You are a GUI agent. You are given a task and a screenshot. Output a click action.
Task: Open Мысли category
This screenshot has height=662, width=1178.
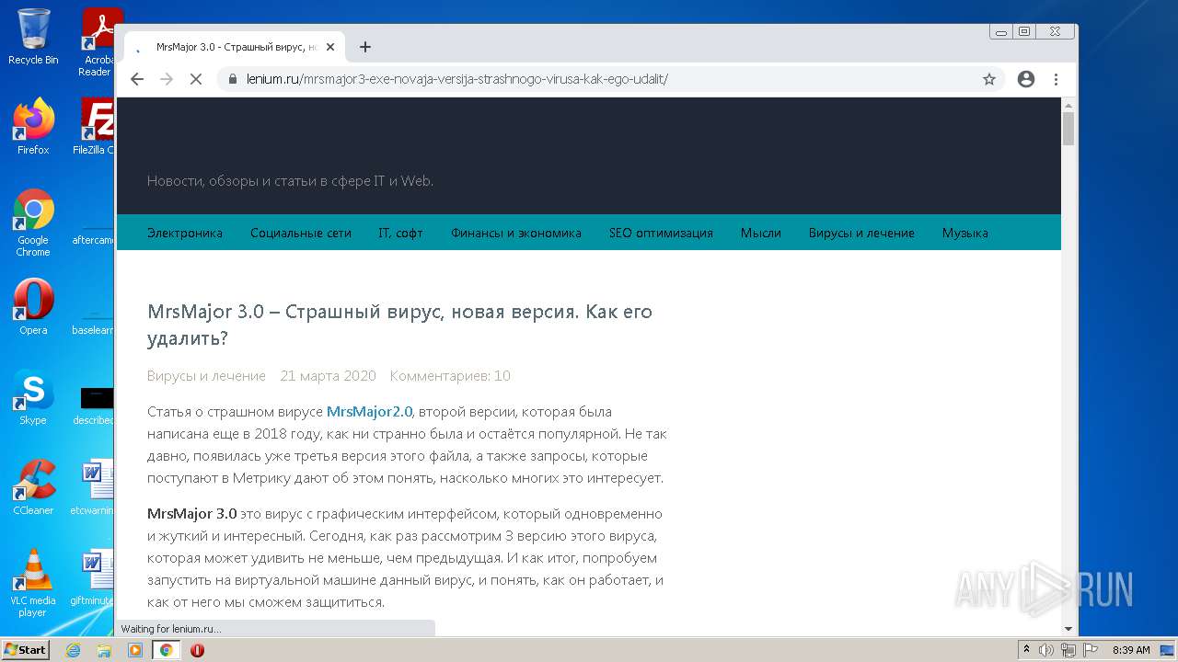pyautogui.click(x=761, y=233)
